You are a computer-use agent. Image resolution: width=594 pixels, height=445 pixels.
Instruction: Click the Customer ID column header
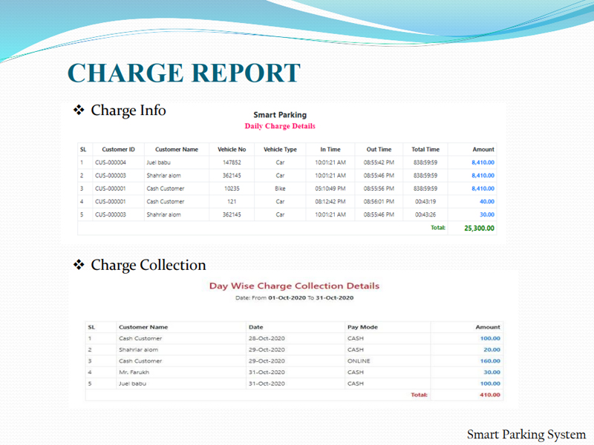(x=118, y=149)
